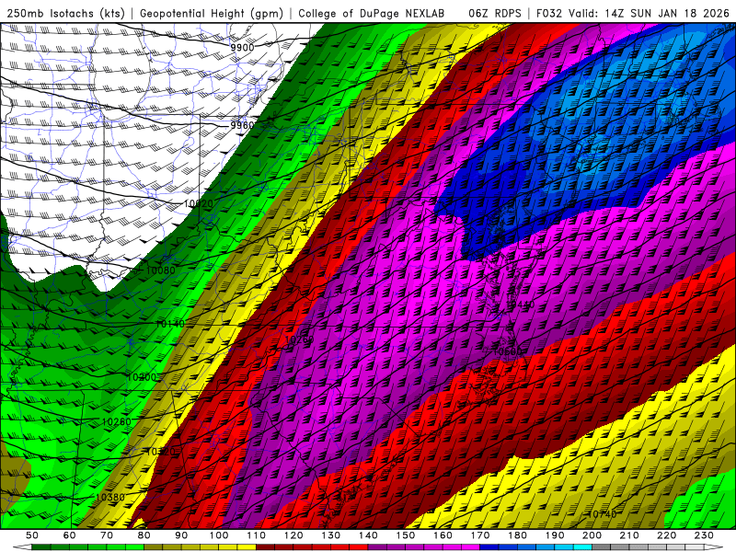736x552 pixels.
Task: Click the 150 value on the color scale
Action: click(406, 535)
